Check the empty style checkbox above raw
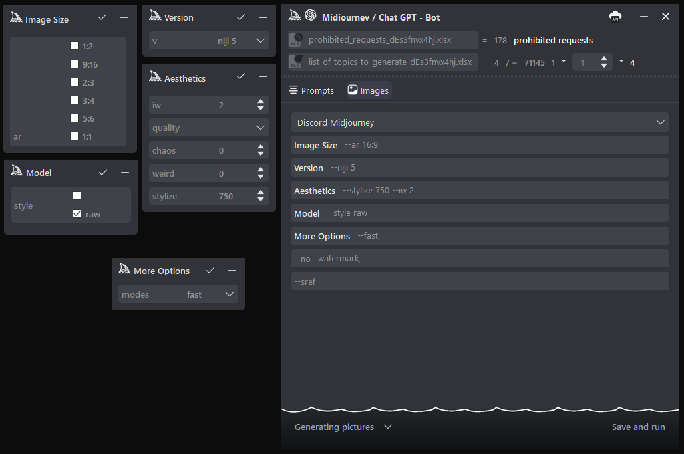This screenshot has height=454, width=684. pos(77,195)
